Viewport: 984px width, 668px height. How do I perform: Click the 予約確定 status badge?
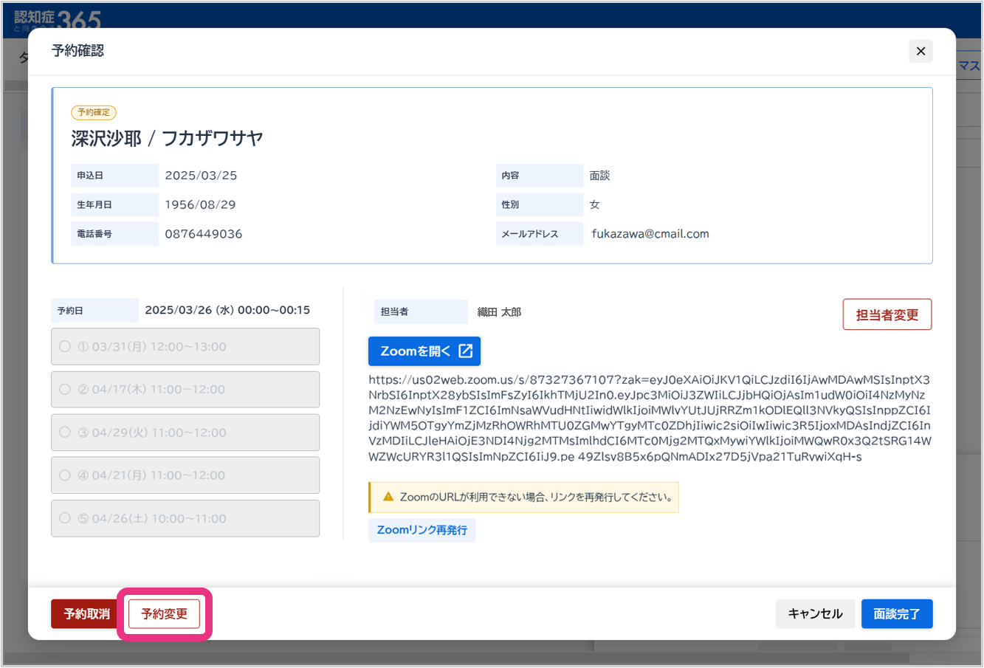(x=94, y=112)
